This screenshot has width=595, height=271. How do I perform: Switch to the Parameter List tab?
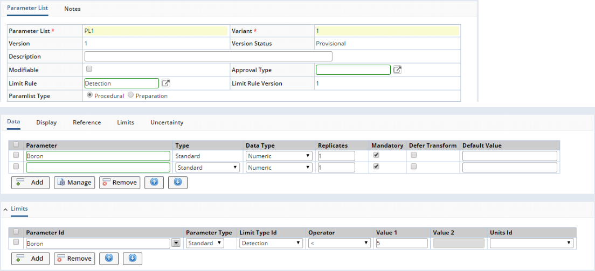coord(27,8)
